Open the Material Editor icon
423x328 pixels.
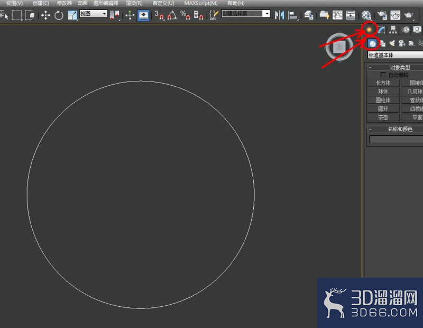[x=366, y=15]
